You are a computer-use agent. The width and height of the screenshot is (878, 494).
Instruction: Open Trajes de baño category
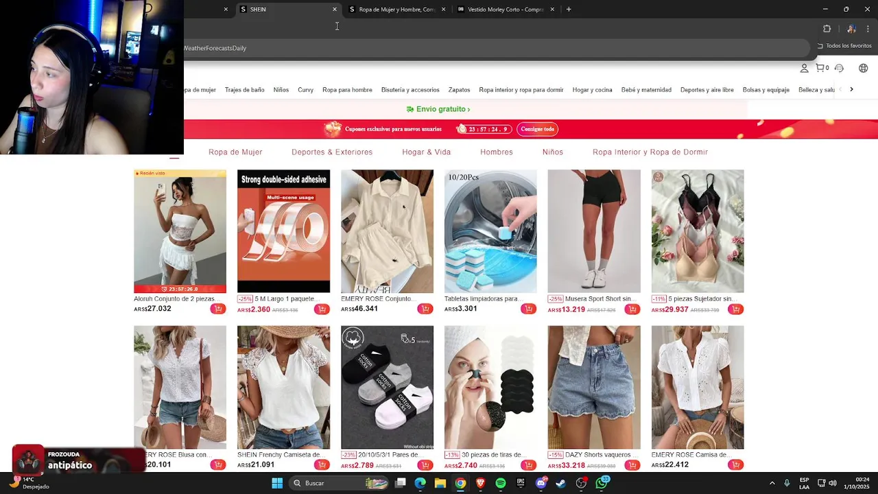(x=244, y=90)
